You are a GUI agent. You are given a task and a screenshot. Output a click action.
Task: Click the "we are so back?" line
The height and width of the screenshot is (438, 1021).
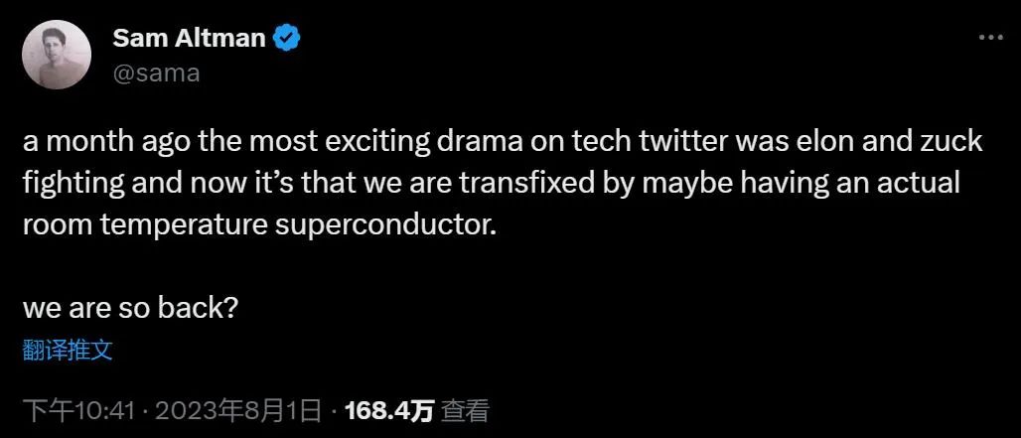129,309
